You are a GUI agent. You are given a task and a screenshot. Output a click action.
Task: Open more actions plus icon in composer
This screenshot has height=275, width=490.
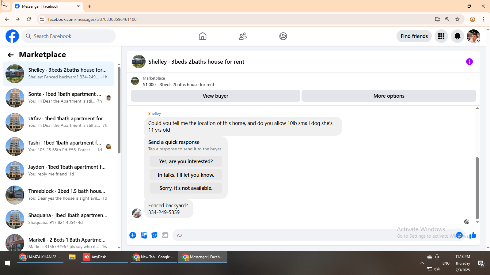point(133,235)
